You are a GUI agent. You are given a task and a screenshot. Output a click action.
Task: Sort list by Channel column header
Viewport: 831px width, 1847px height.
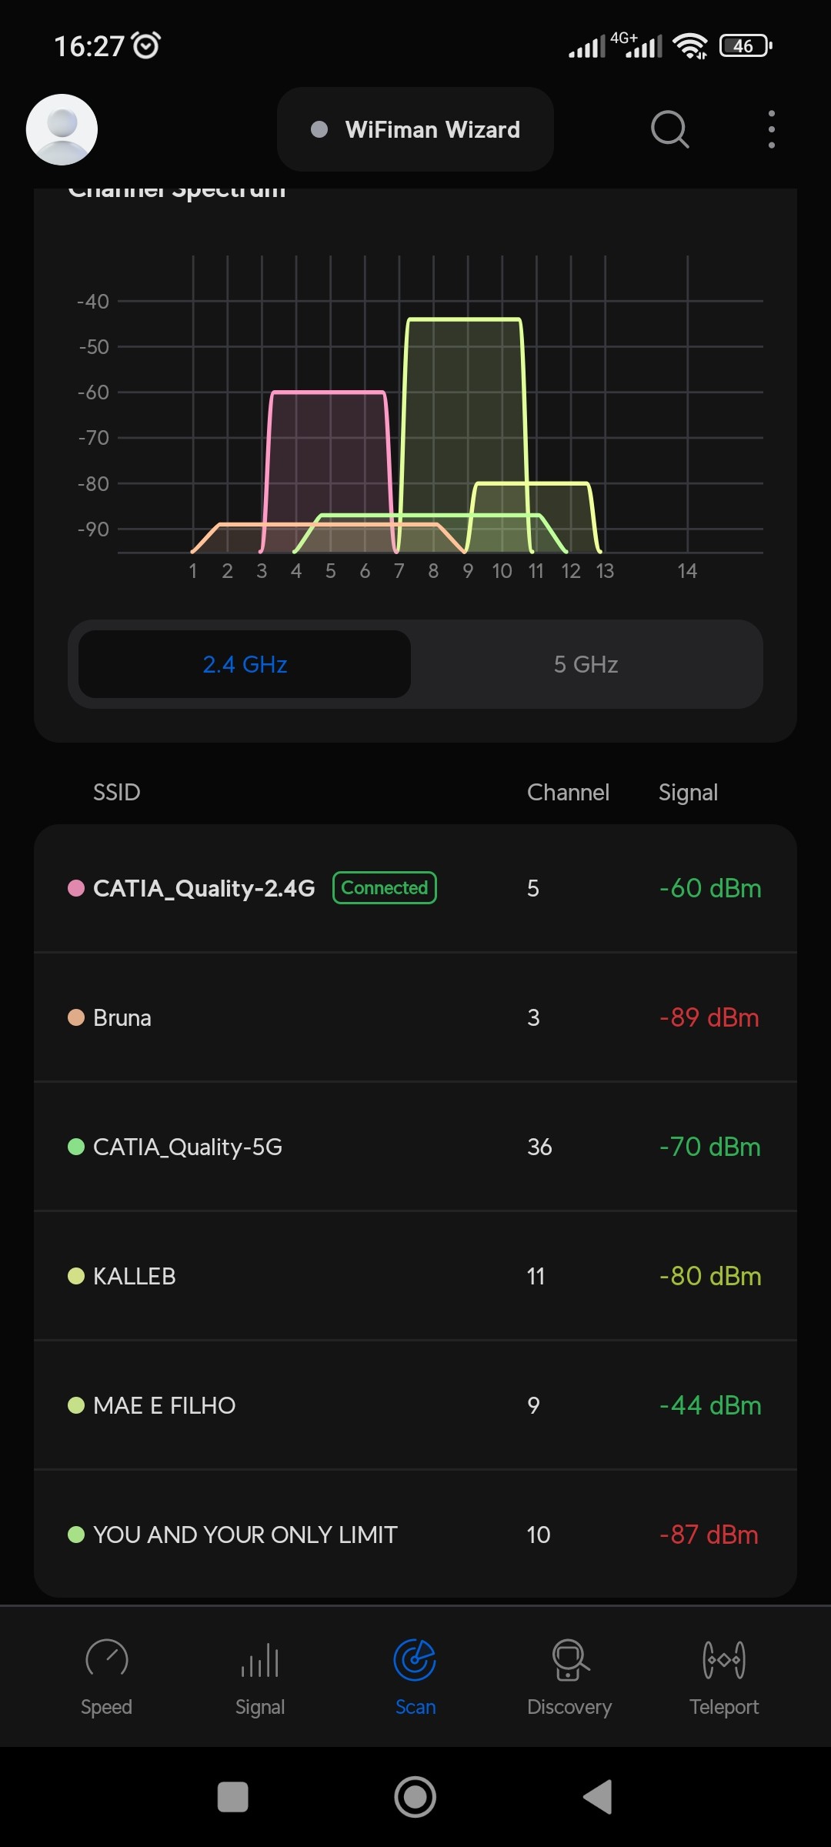pyautogui.click(x=568, y=793)
